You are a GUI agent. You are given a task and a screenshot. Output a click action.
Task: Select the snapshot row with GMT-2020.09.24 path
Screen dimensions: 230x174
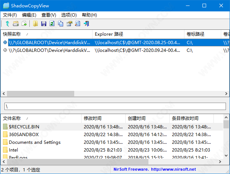coord(115,50)
